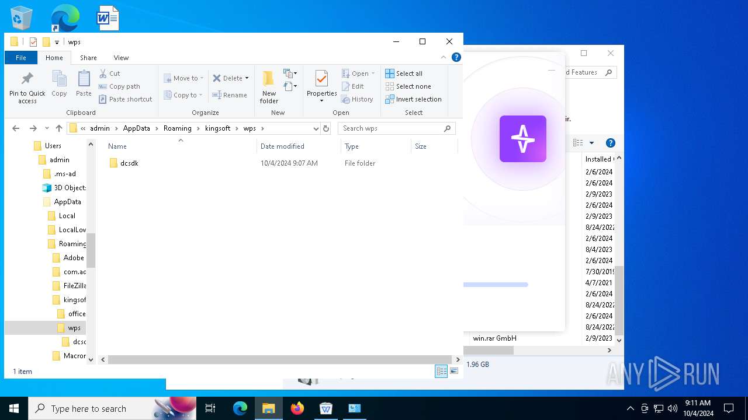The image size is (748, 420).
Task: Open the Word document desktop icon
Action: point(108,17)
